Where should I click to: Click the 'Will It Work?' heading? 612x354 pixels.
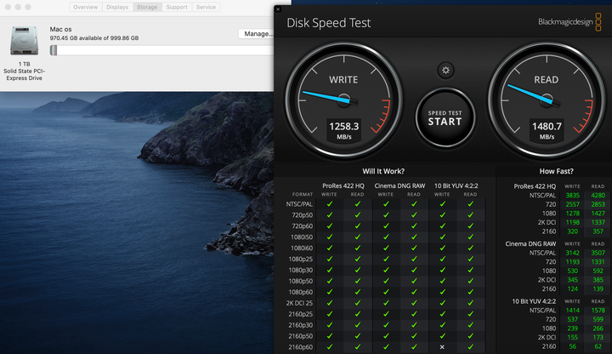pos(383,171)
